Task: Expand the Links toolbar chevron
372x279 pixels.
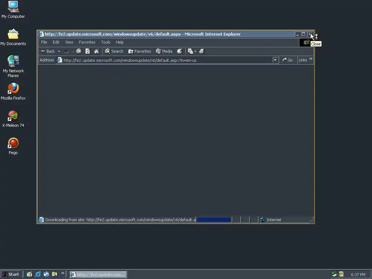Action: pyautogui.click(x=311, y=58)
